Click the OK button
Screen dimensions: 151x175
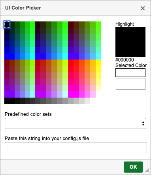coord(133,167)
